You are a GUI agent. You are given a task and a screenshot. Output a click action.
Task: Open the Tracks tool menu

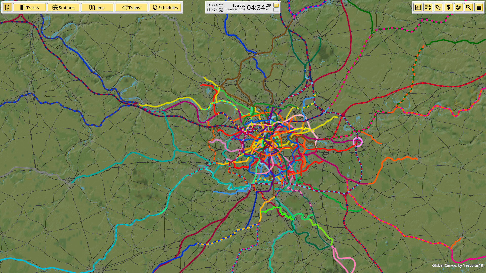click(29, 7)
